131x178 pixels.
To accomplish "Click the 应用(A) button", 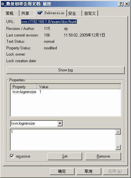I will [x=115, y=171].
